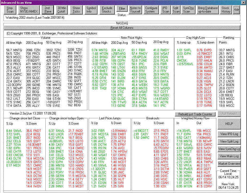This screenshot has height=193, width=247.
Task: Click 61.1 FIBR in New Price Highs
Action: tap(139, 50)
